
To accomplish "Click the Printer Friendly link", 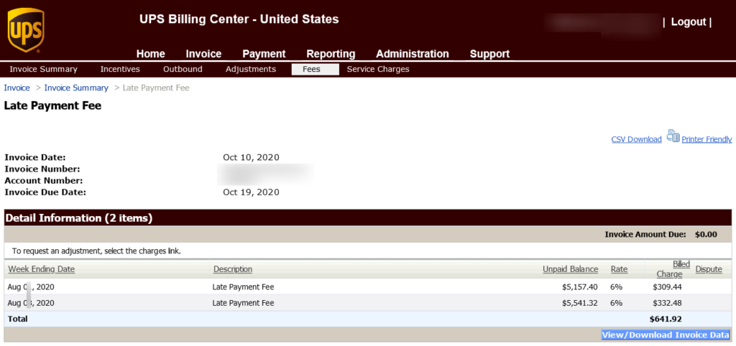I will [x=707, y=139].
